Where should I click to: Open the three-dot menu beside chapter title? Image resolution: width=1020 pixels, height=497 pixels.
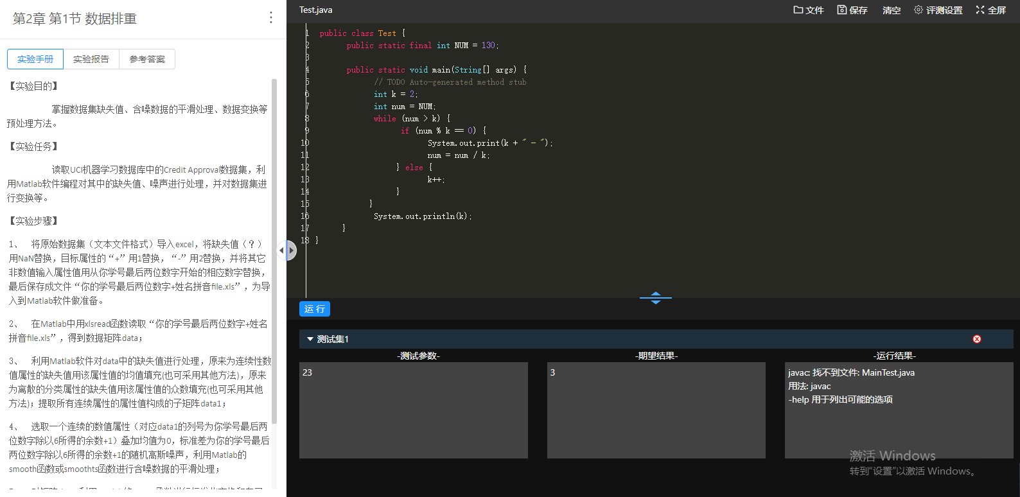pyautogui.click(x=271, y=18)
